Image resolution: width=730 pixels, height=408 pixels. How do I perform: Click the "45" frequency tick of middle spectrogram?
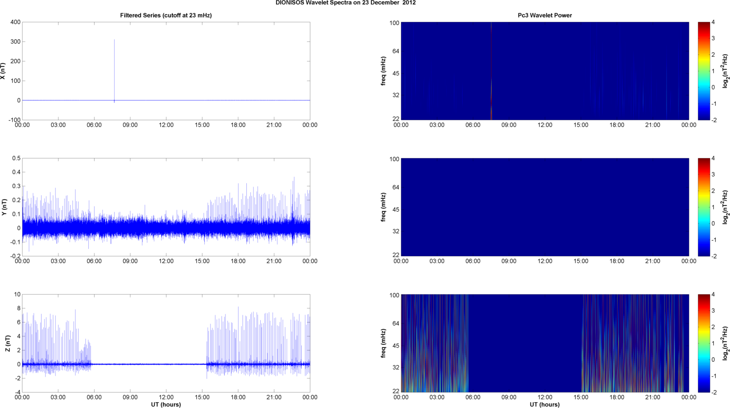coord(396,210)
